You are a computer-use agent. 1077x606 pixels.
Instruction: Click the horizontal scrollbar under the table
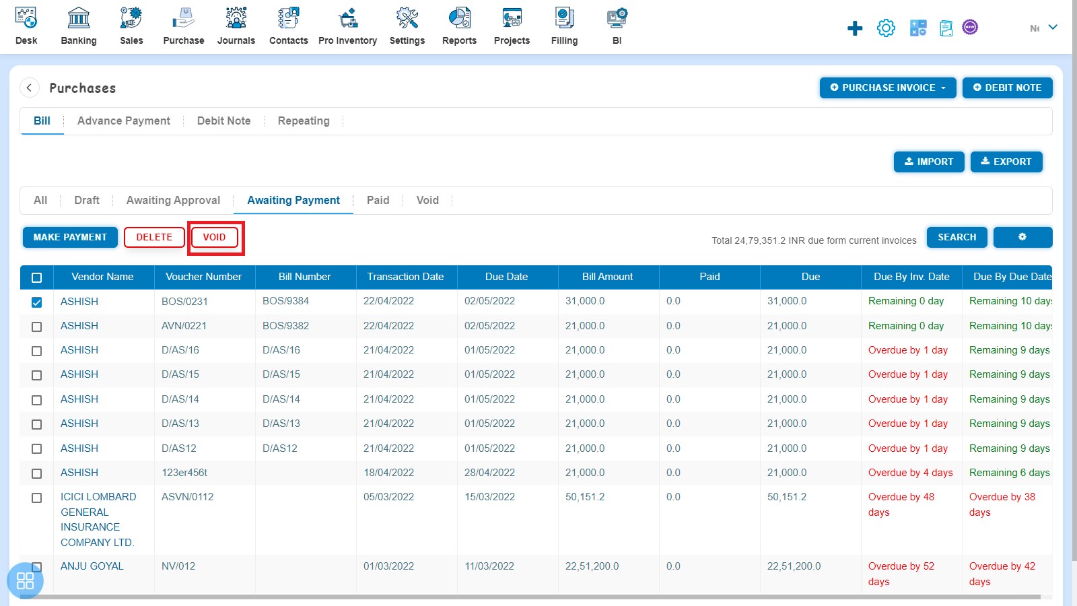point(530,597)
